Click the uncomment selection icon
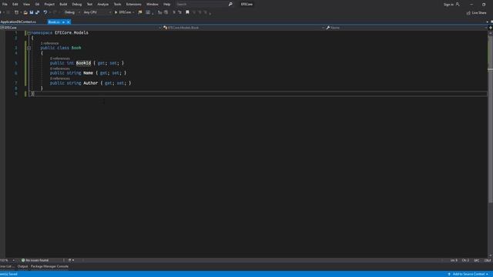 pos(179,12)
